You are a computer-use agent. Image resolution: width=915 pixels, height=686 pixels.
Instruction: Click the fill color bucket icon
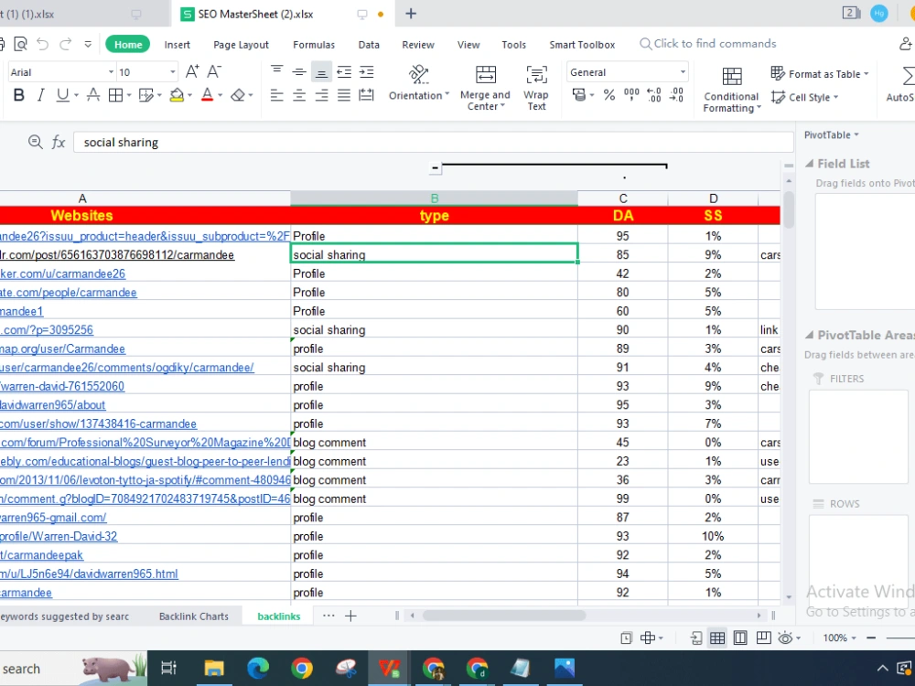click(177, 95)
